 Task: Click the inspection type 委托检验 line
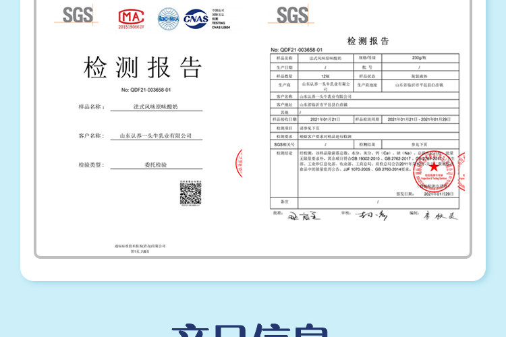(x=157, y=164)
